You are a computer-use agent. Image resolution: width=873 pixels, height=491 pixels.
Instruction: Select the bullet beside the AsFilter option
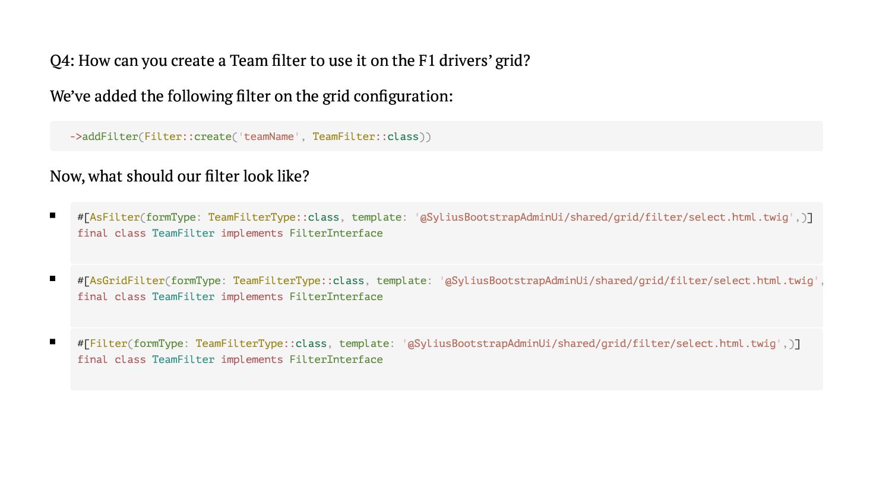tap(53, 215)
